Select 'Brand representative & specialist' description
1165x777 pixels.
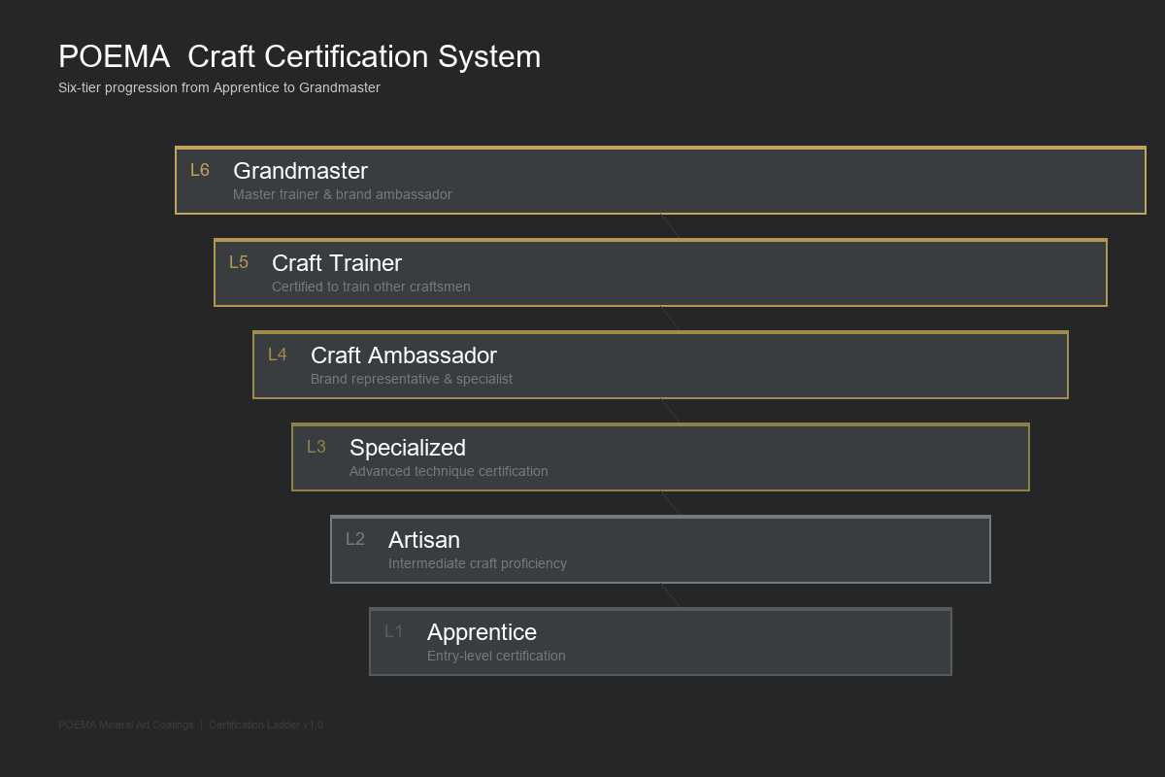click(412, 379)
